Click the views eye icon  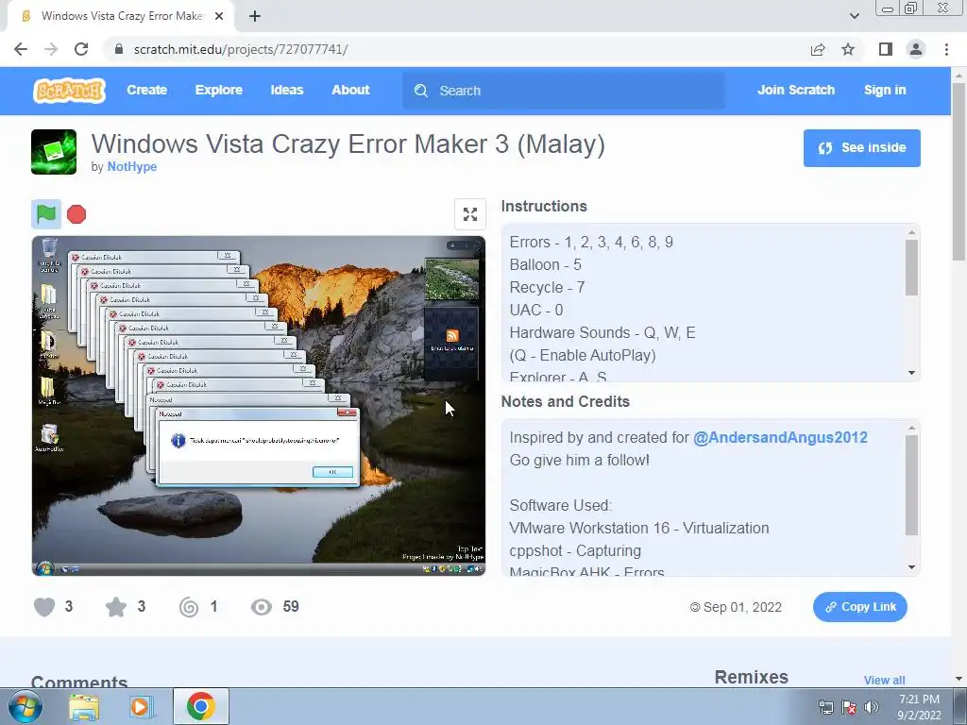pos(262,607)
